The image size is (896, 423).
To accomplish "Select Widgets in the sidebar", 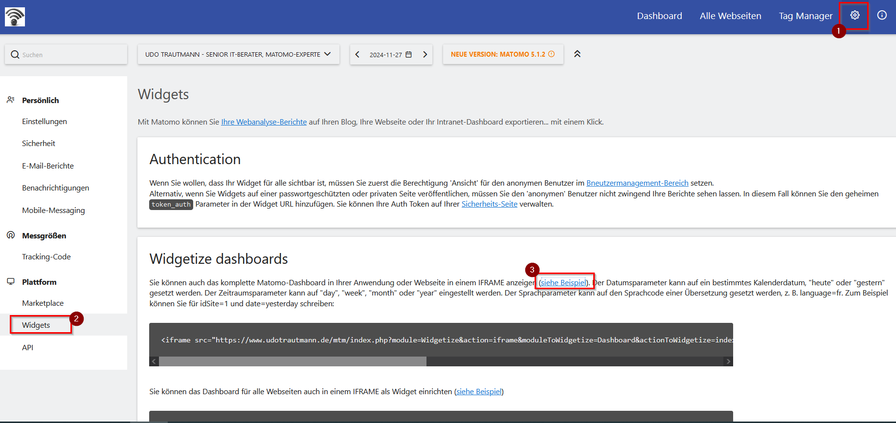I will coord(36,325).
